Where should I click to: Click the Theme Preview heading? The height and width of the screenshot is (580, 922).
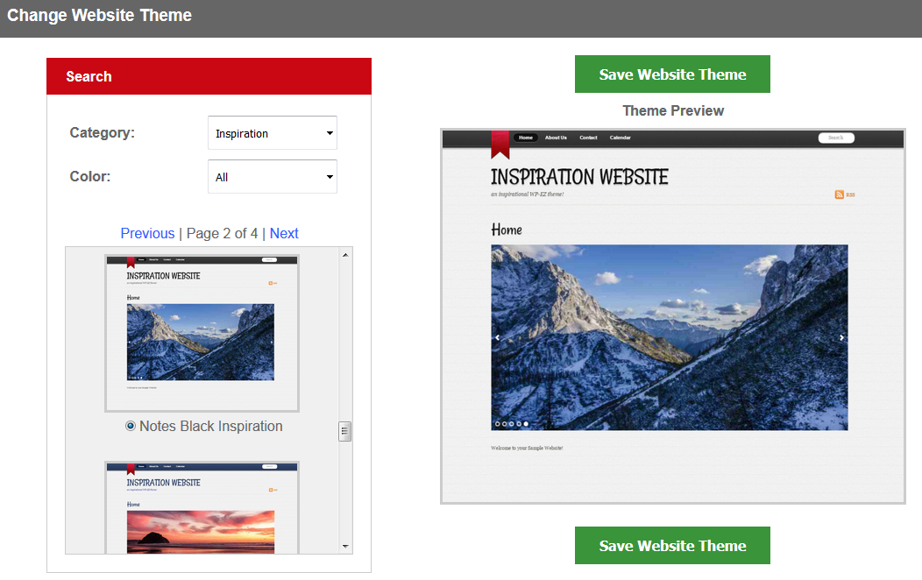click(x=673, y=110)
